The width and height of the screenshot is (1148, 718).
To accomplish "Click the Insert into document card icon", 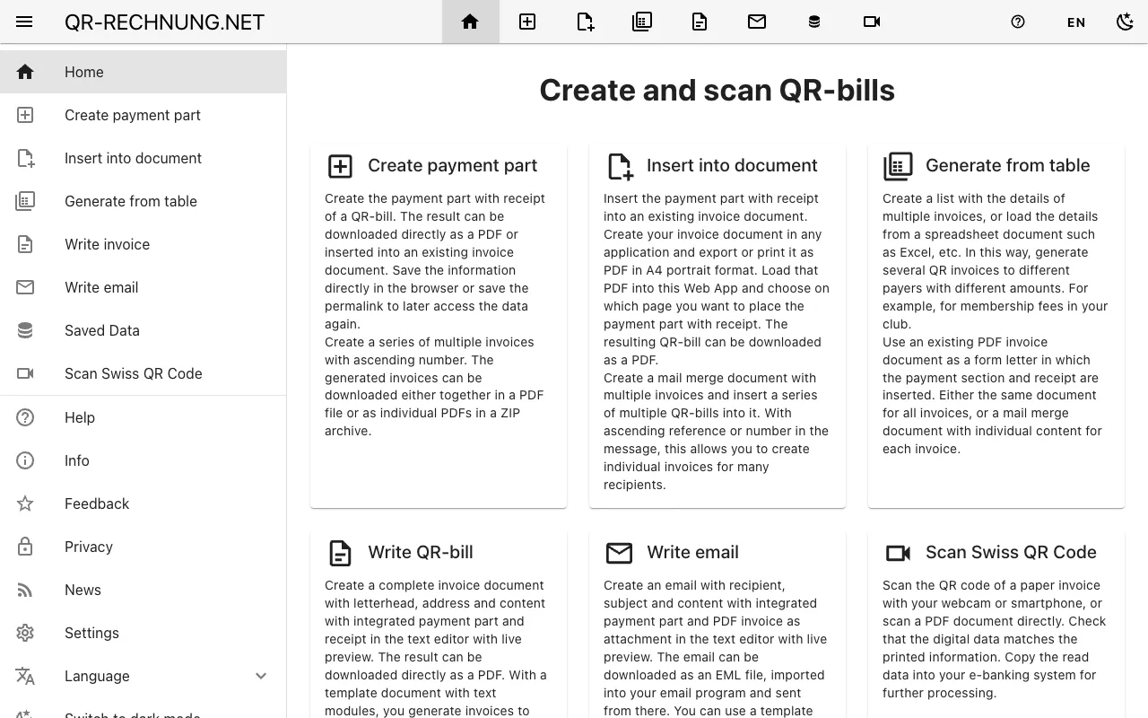I will [x=620, y=166].
